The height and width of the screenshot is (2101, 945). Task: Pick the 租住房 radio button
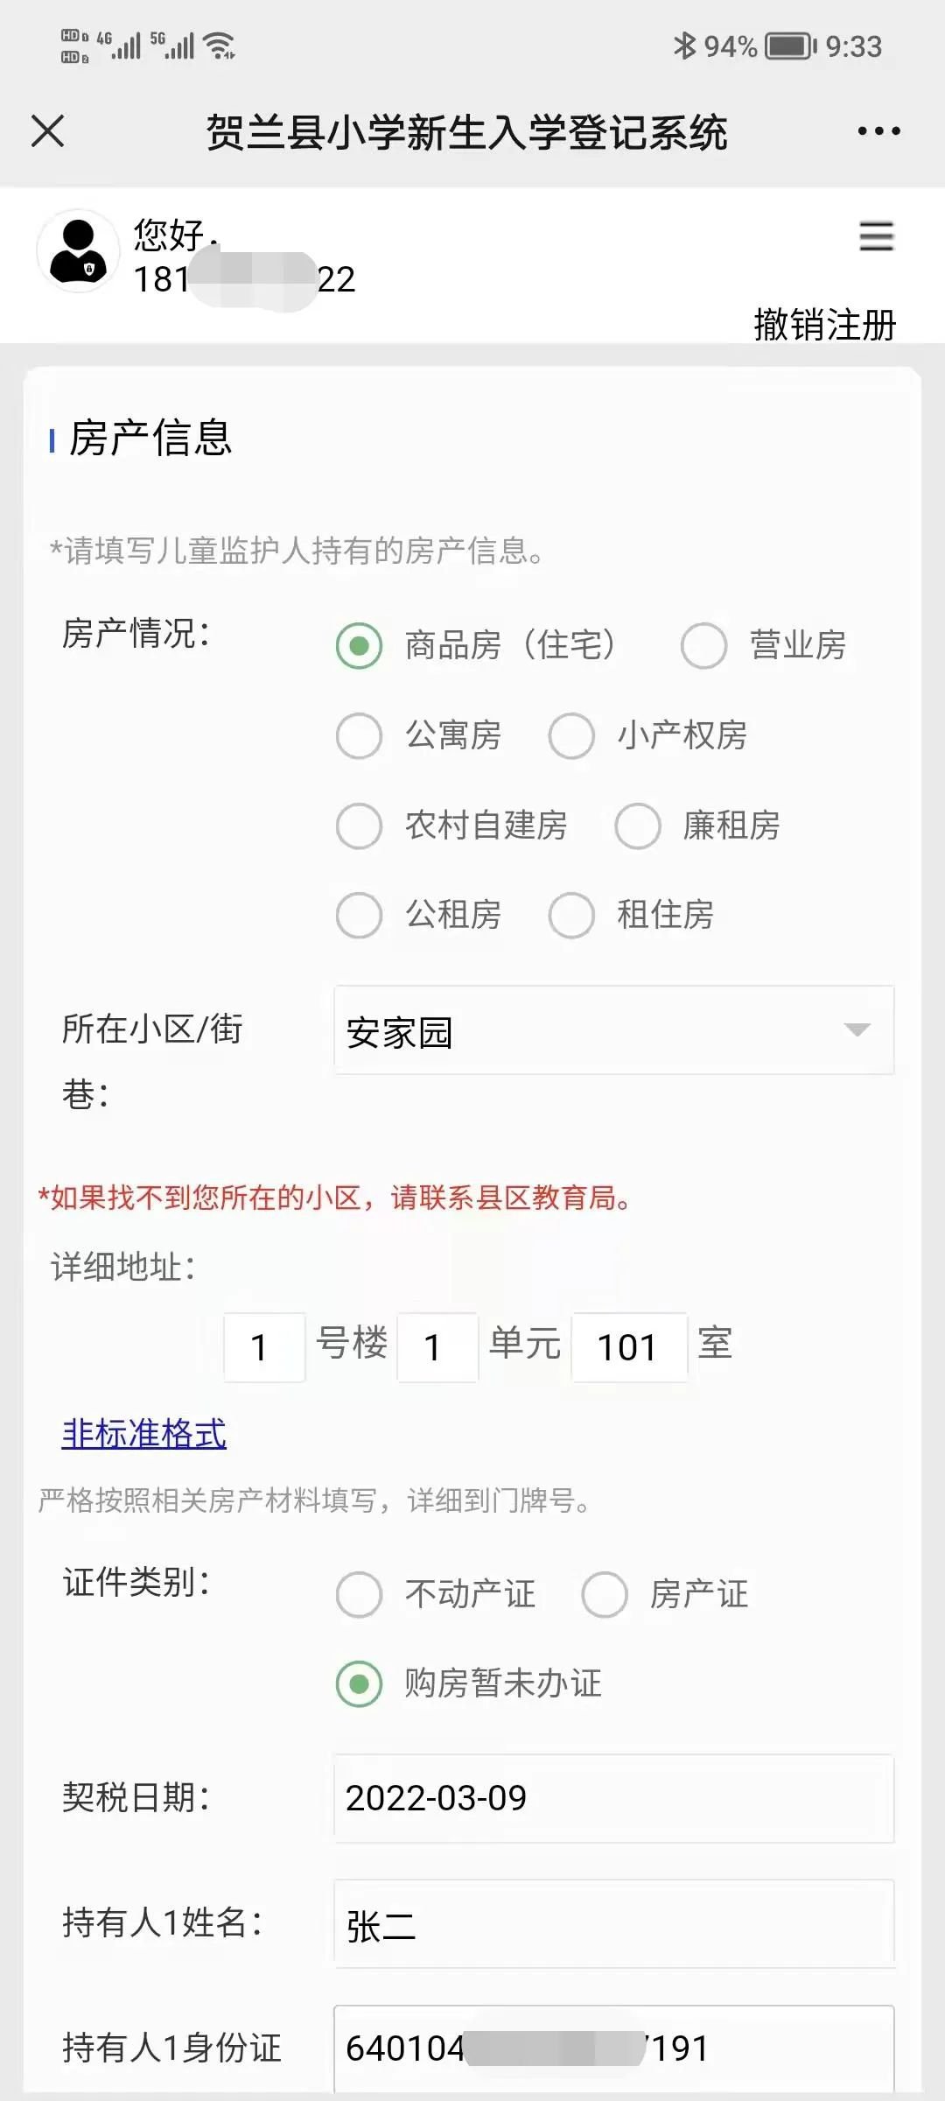pyautogui.click(x=571, y=915)
